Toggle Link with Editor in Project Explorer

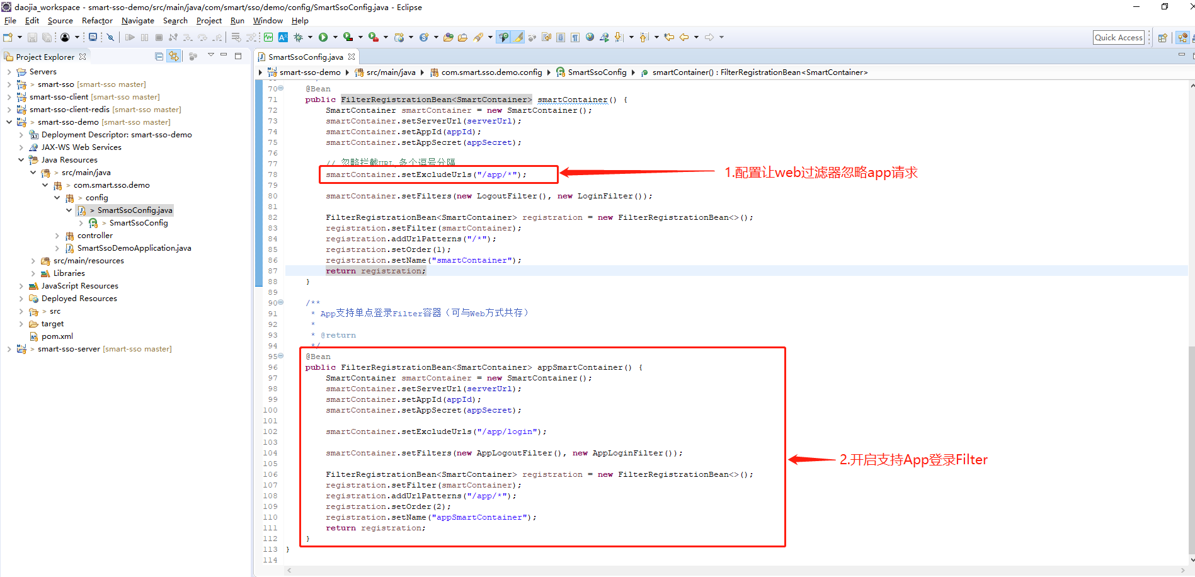click(x=174, y=56)
